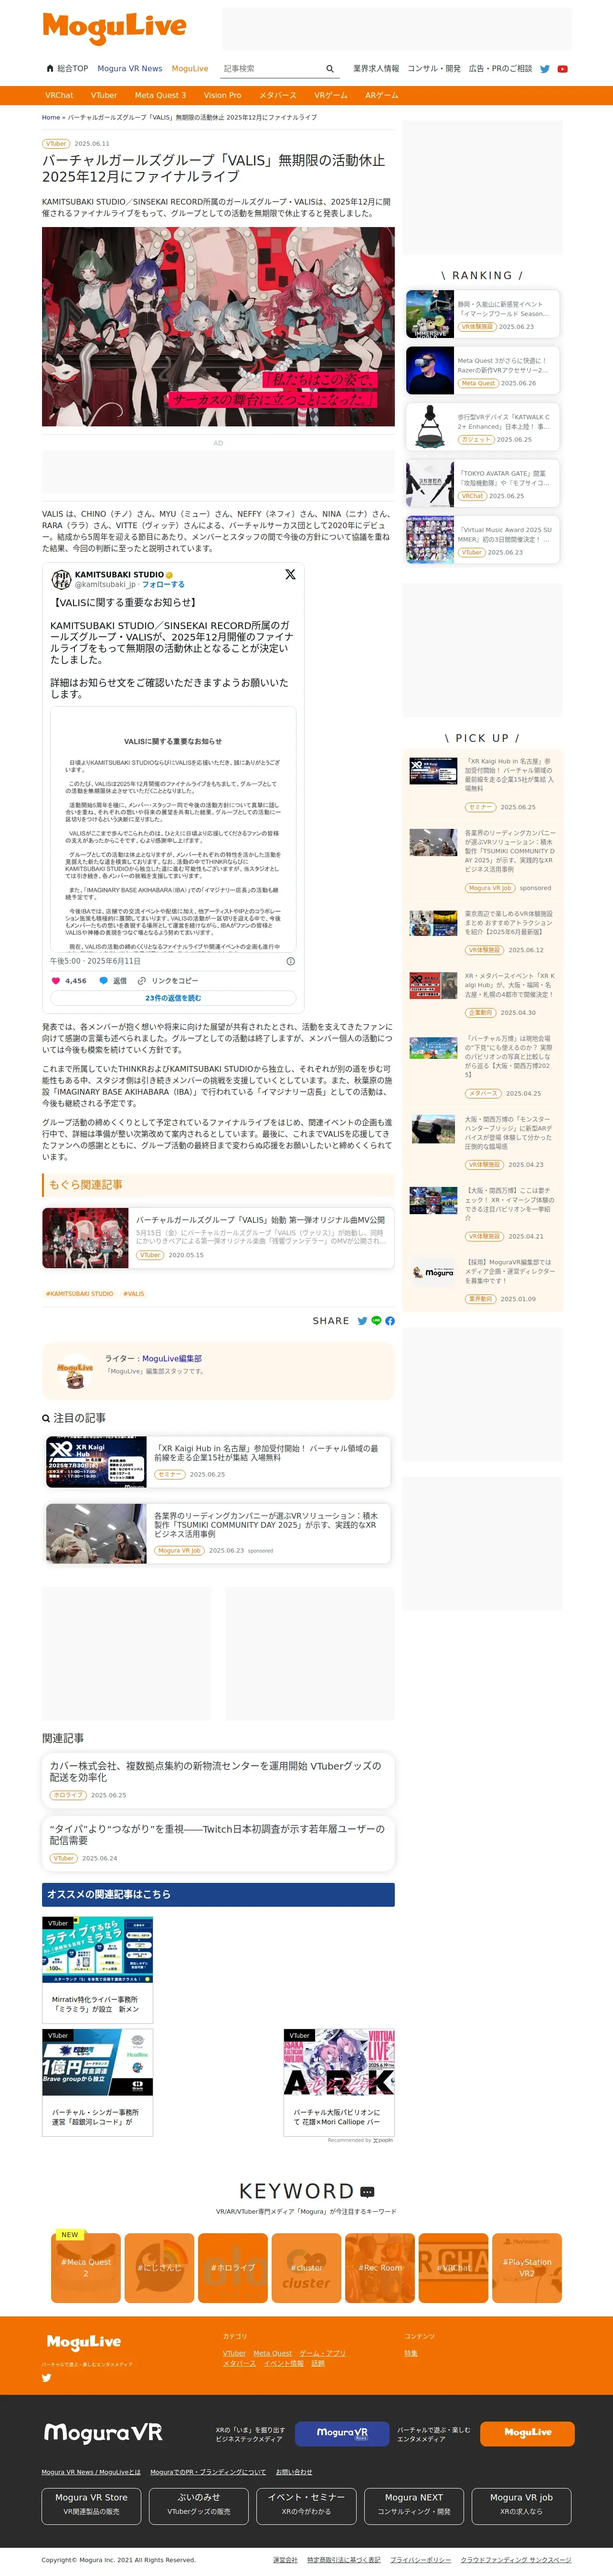
Task: Click the コンサル・開発 header link
Action: pyautogui.click(x=434, y=69)
